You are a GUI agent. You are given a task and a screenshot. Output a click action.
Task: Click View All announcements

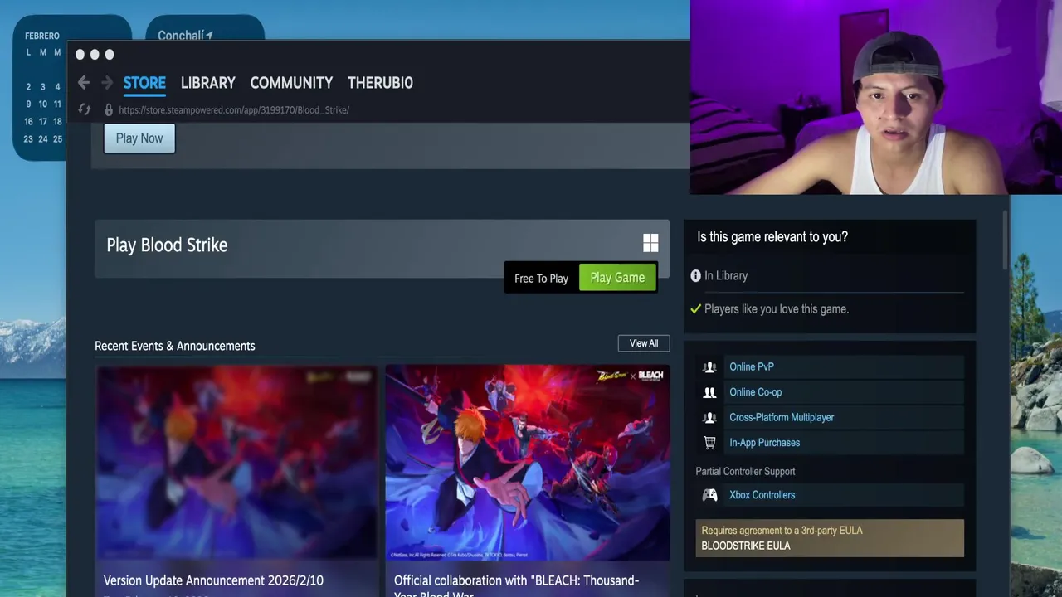[x=643, y=343]
